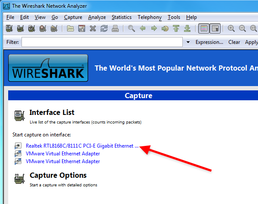Open the filter history dropdown arrow

pos(188,42)
